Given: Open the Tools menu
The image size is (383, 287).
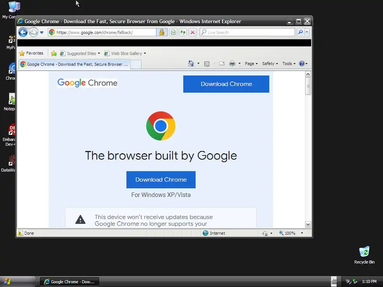Looking at the screenshot, I should coord(289,64).
